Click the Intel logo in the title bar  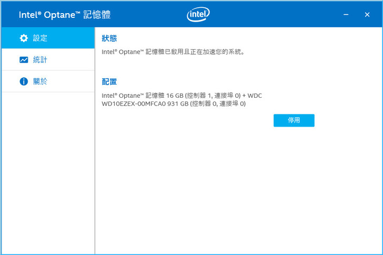(x=198, y=15)
